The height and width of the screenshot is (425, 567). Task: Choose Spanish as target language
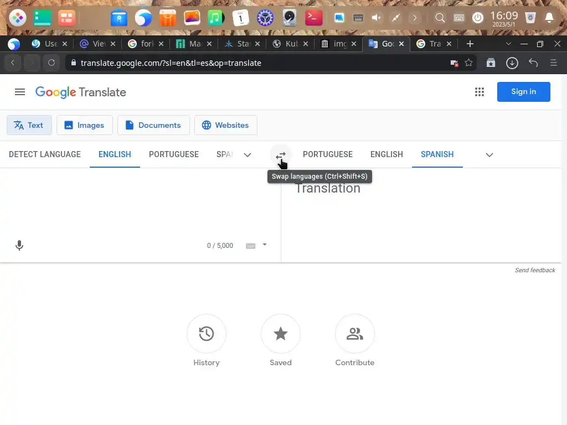tap(437, 154)
